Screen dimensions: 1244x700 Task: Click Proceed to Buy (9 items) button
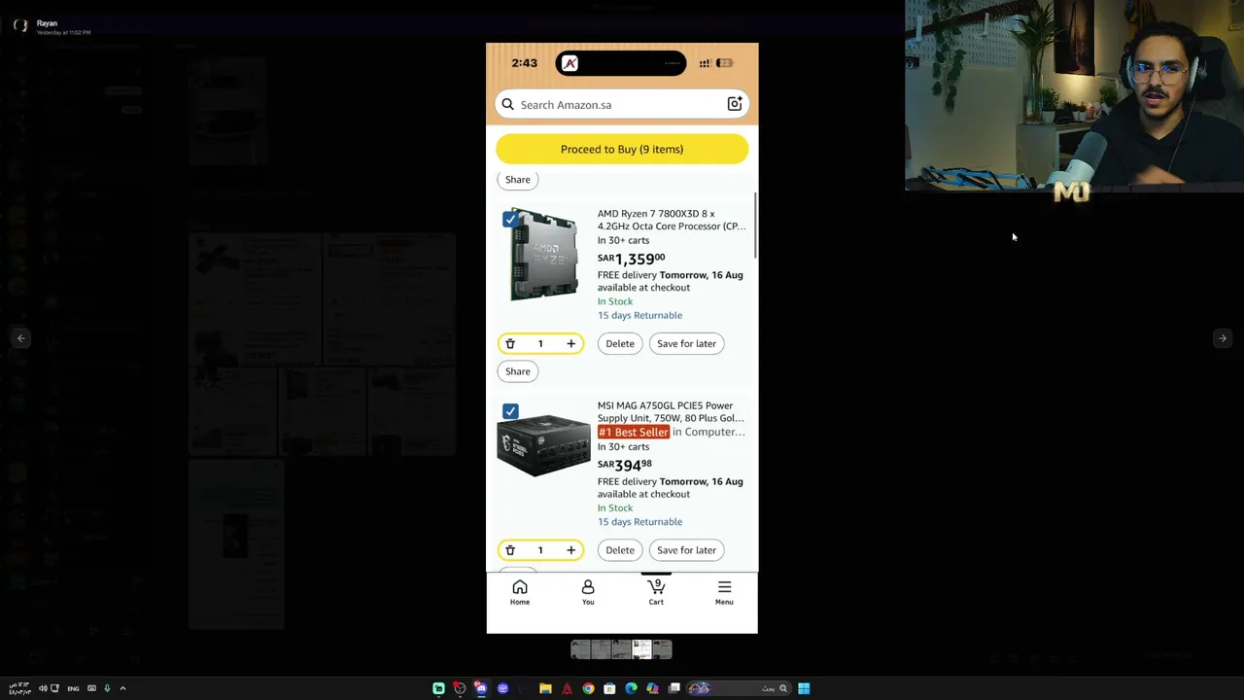coord(622,149)
